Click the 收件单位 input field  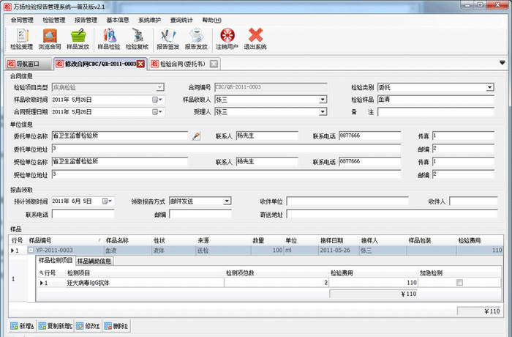pyautogui.click(x=347, y=201)
